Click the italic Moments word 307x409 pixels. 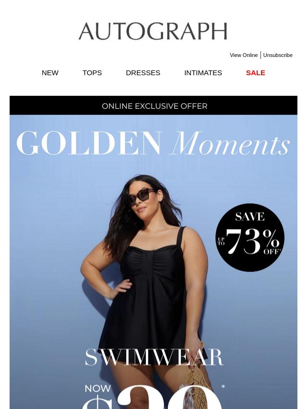[x=231, y=143]
